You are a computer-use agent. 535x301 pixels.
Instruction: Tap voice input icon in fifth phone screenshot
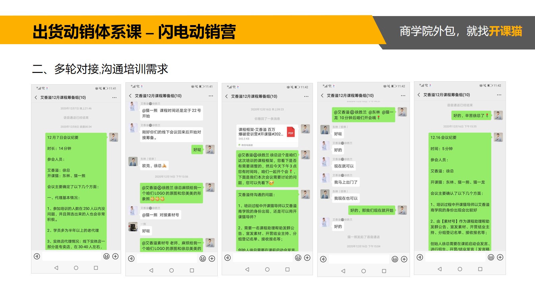(x=420, y=257)
